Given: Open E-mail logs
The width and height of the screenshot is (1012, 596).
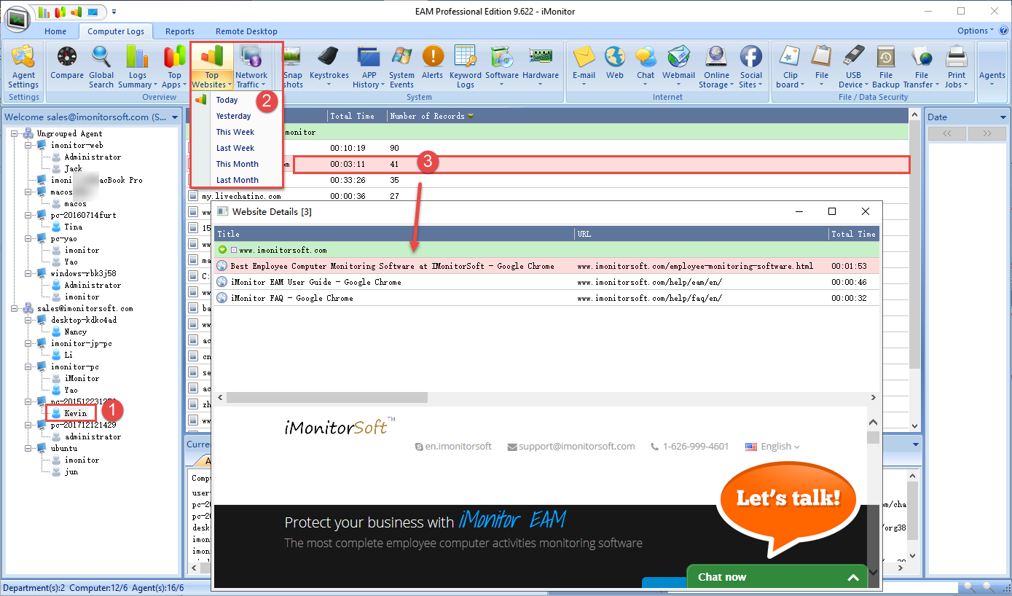Looking at the screenshot, I should pos(584,66).
